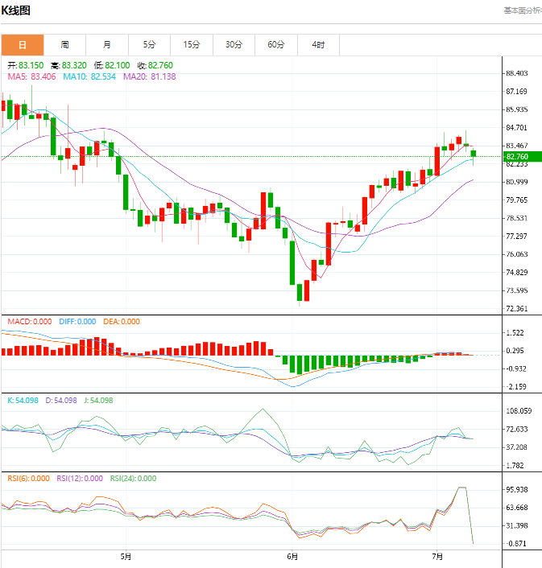Screen dimensions: 542x568
Task: Click the MA5: 83.406 legend label
Action: pos(32,76)
